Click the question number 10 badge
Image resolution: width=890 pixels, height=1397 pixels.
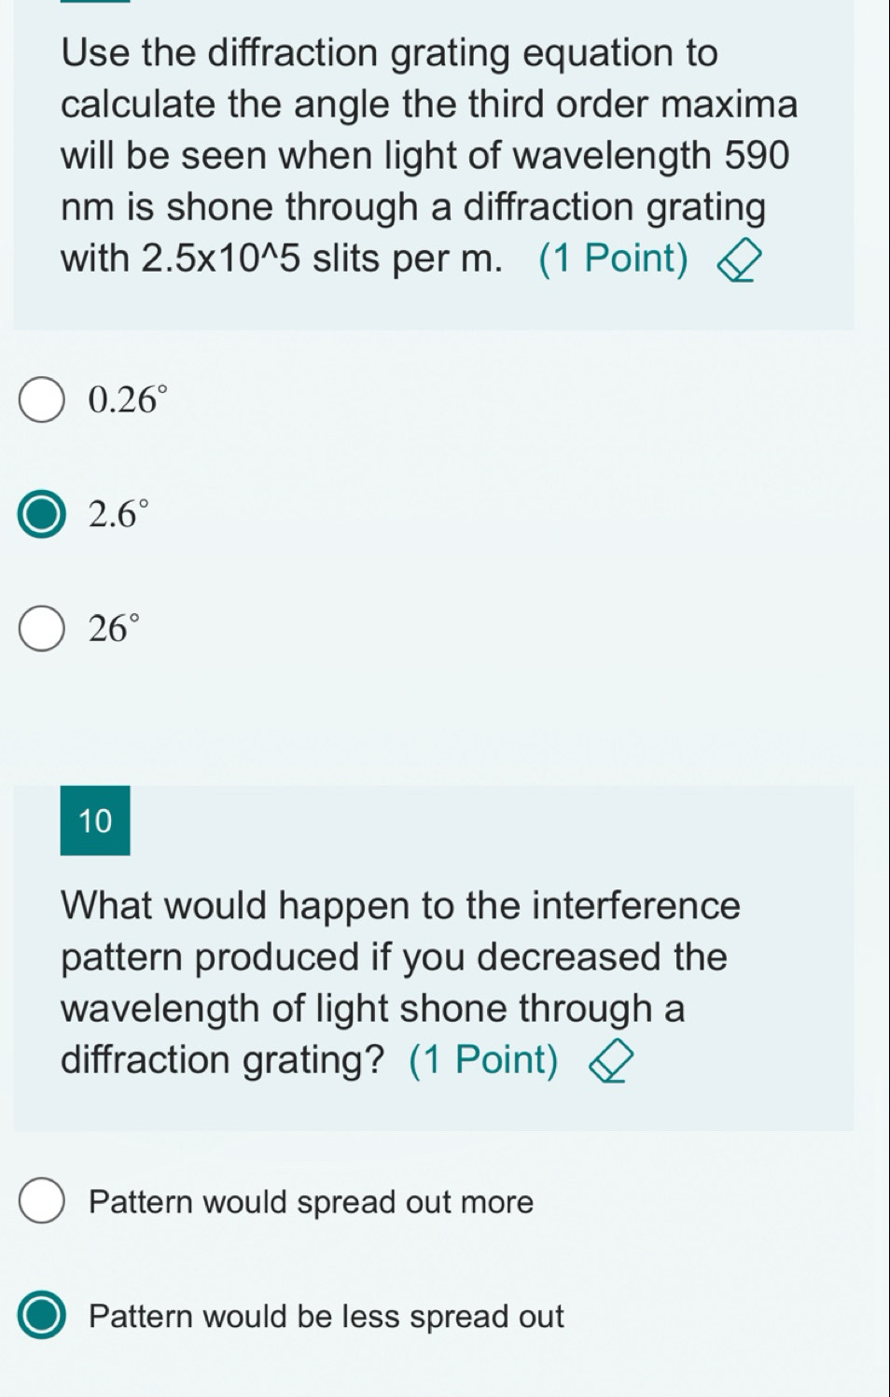(x=95, y=821)
